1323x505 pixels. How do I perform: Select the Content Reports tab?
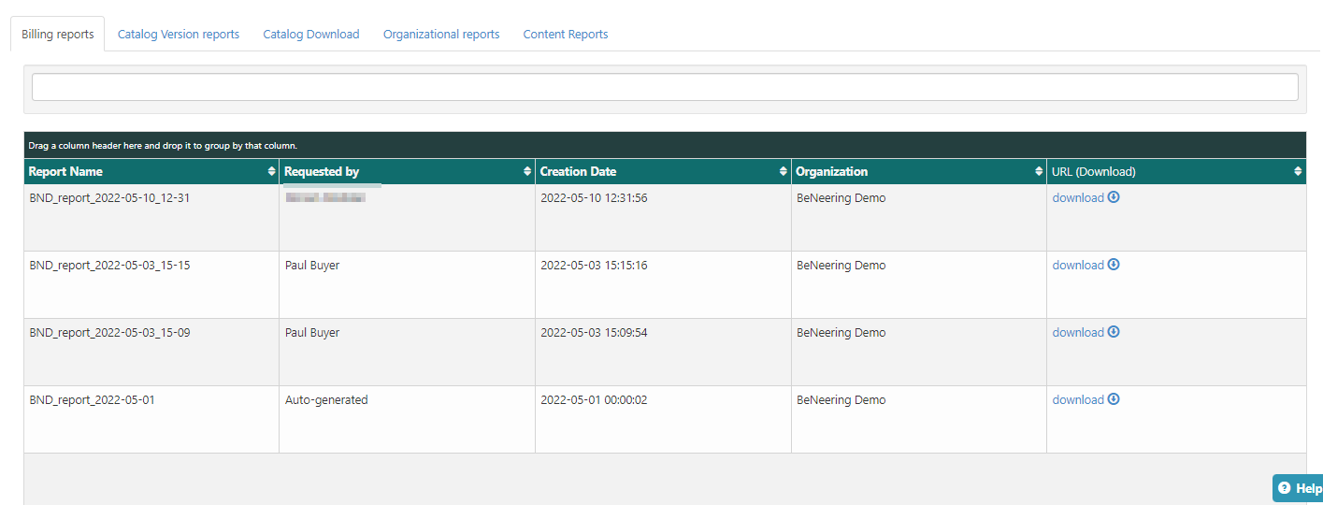566,35
